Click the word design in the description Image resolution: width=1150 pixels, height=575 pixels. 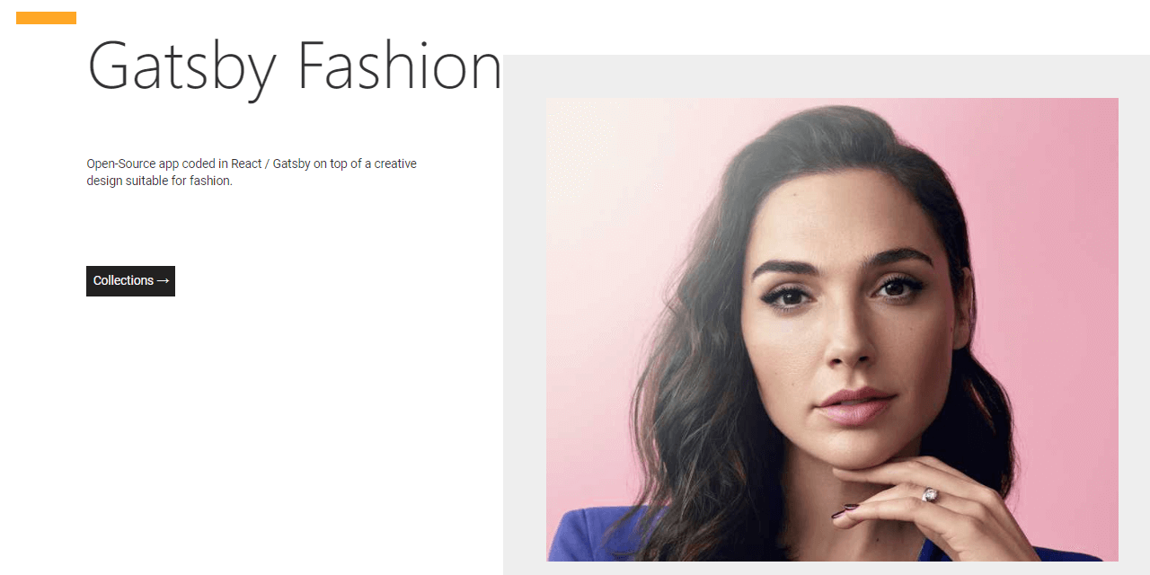[103, 181]
